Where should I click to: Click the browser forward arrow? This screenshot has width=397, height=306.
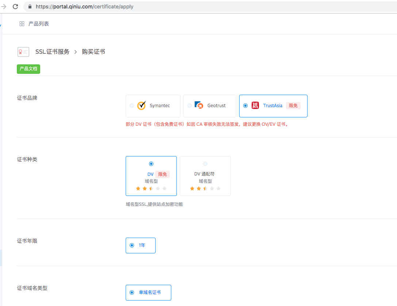pyautogui.click(x=4, y=7)
